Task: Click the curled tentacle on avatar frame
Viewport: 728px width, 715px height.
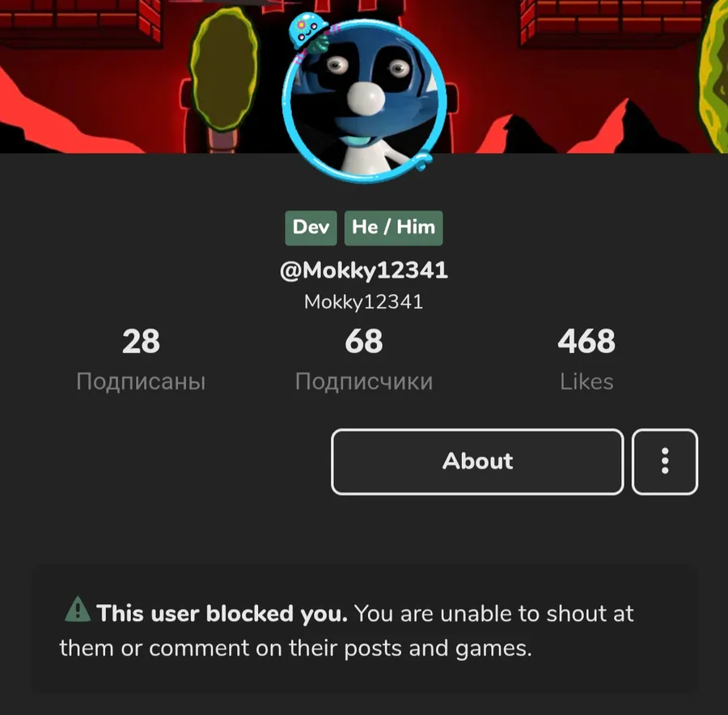Action: [421, 160]
